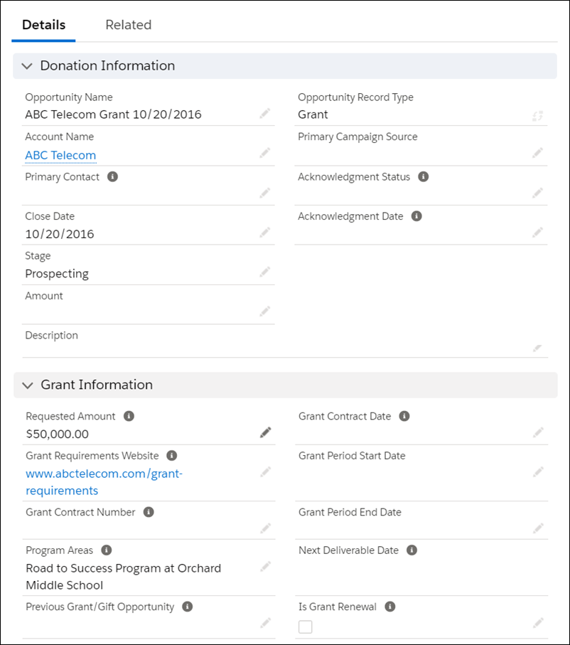Open the Primary Contact info tooltip icon

coord(112,177)
